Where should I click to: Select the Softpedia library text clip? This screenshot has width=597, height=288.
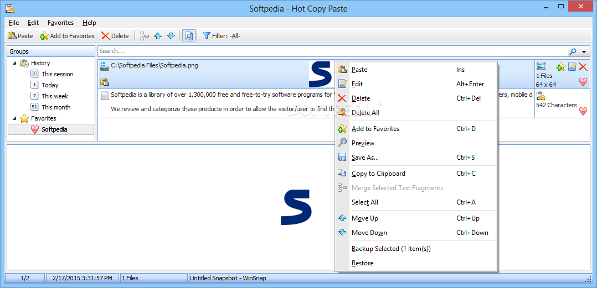pos(316,103)
